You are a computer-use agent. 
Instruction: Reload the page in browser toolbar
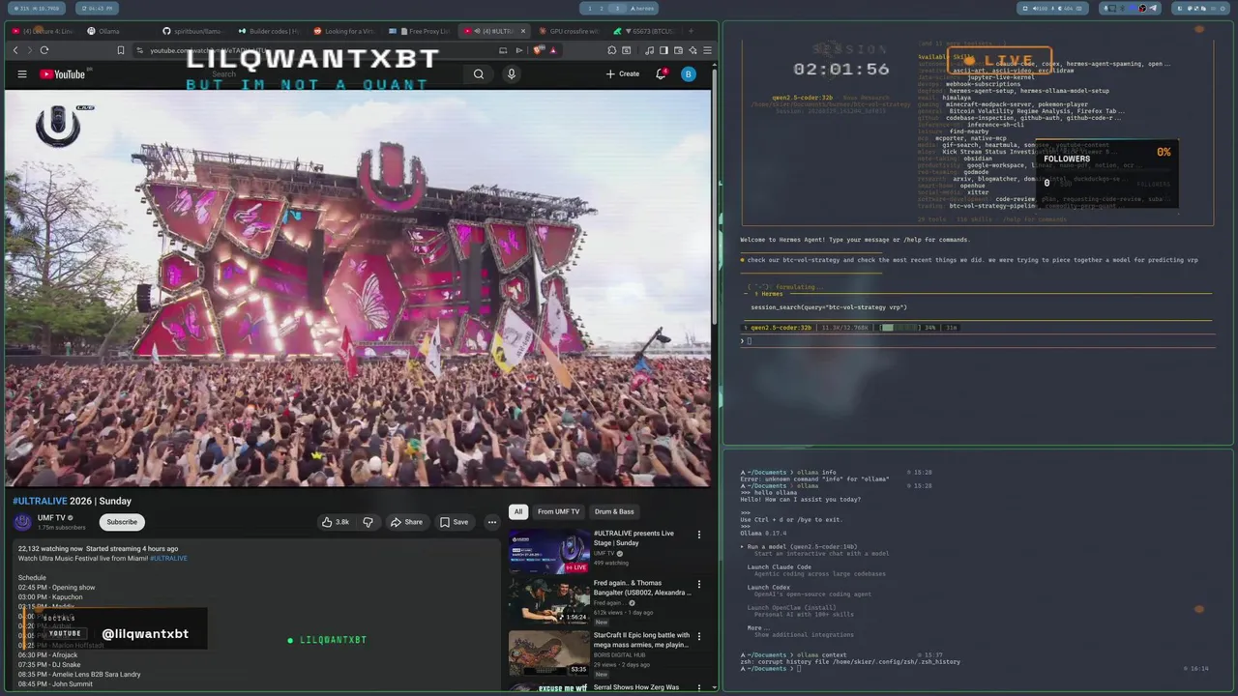pos(44,50)
